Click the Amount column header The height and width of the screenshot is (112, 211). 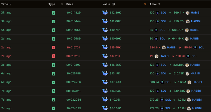coord(155,4)
